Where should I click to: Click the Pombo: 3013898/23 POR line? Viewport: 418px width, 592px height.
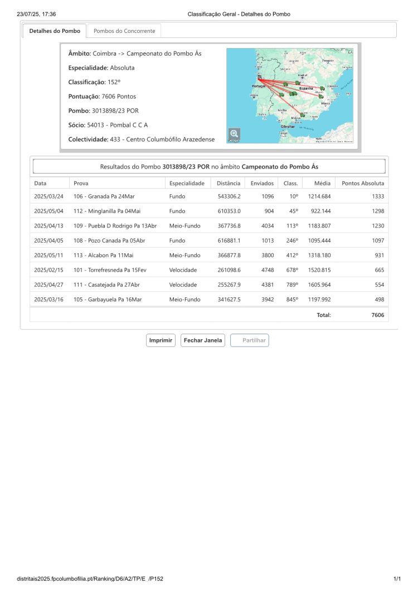coord(103,110)
